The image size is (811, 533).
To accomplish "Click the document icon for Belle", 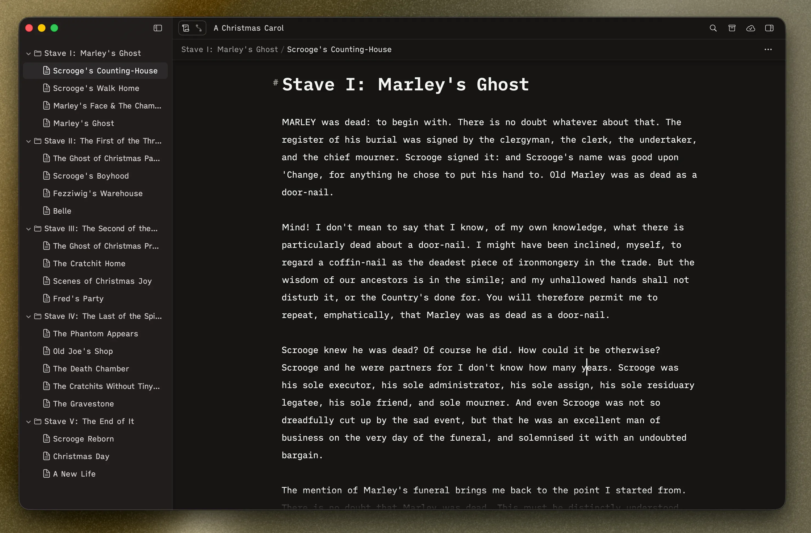I will pyautogui.click(x=47, y=211).
